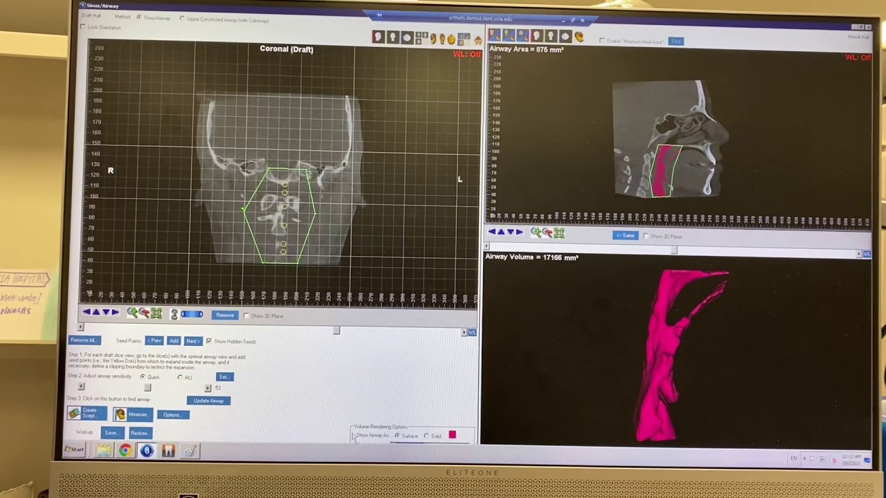
Task: Click the orange 3D volume icon in result toolbar
Action: click(x=579, y=36)
